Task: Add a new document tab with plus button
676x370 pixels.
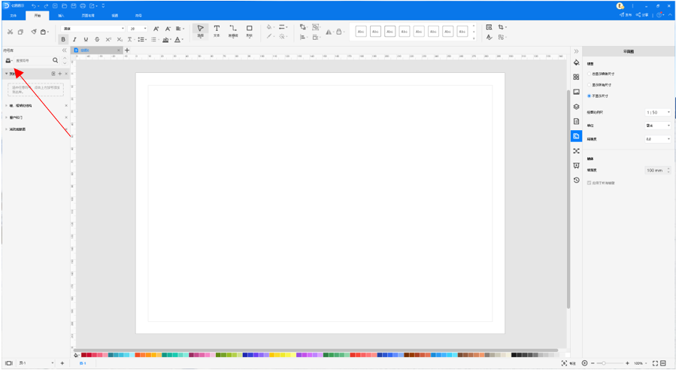Action: coord(127,50)
